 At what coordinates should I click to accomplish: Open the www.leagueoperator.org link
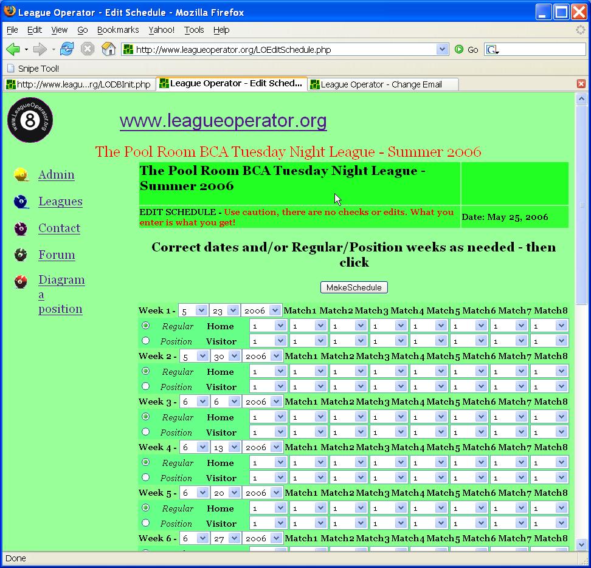tap(223, 121)
